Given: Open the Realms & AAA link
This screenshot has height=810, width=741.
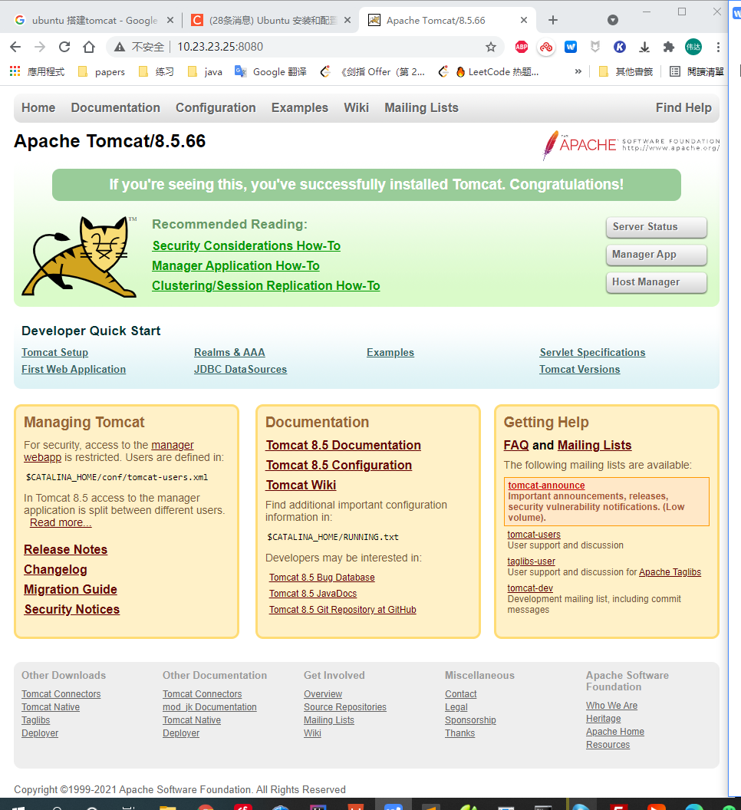Looking at the screenshot, I should tap(229, 352).
